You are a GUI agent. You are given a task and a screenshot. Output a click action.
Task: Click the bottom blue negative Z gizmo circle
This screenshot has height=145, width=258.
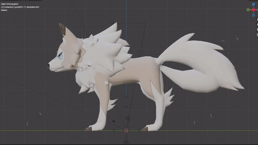pyautogui.click(x=253, y=15)
